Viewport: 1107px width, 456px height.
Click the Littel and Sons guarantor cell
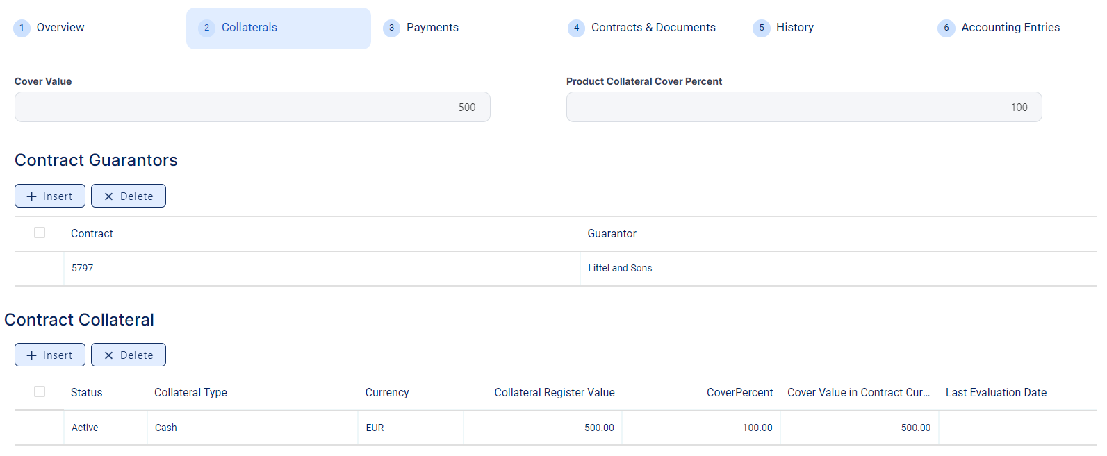pos(620,269)
